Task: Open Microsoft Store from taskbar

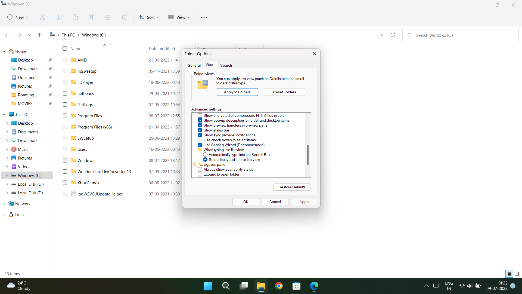Action: 296,286
